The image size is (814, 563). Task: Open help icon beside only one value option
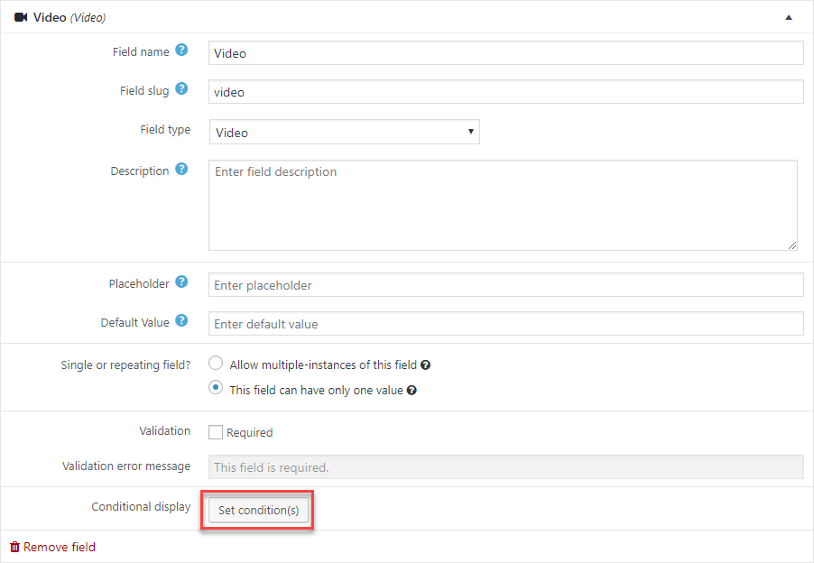coord(412,390)
